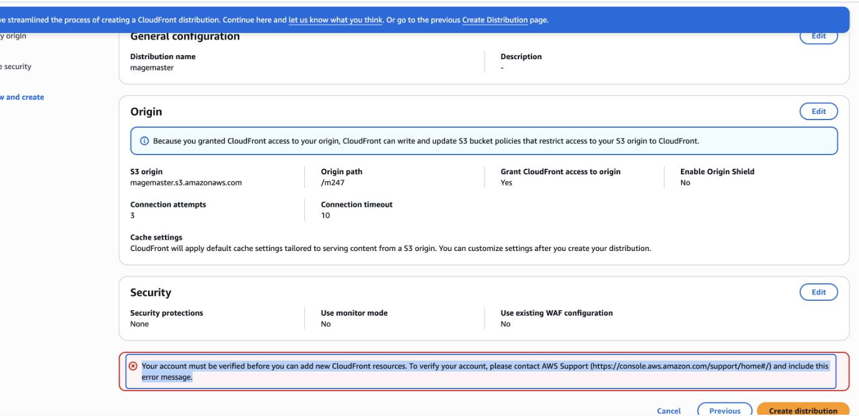The height and width of the screenshot is (416, 859).
Task: Click the Connection attempts value 3
Action: coord(133,215)
